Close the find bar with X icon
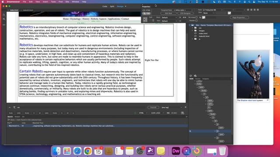Screen dimensions: 280x157 coord(185,107)
